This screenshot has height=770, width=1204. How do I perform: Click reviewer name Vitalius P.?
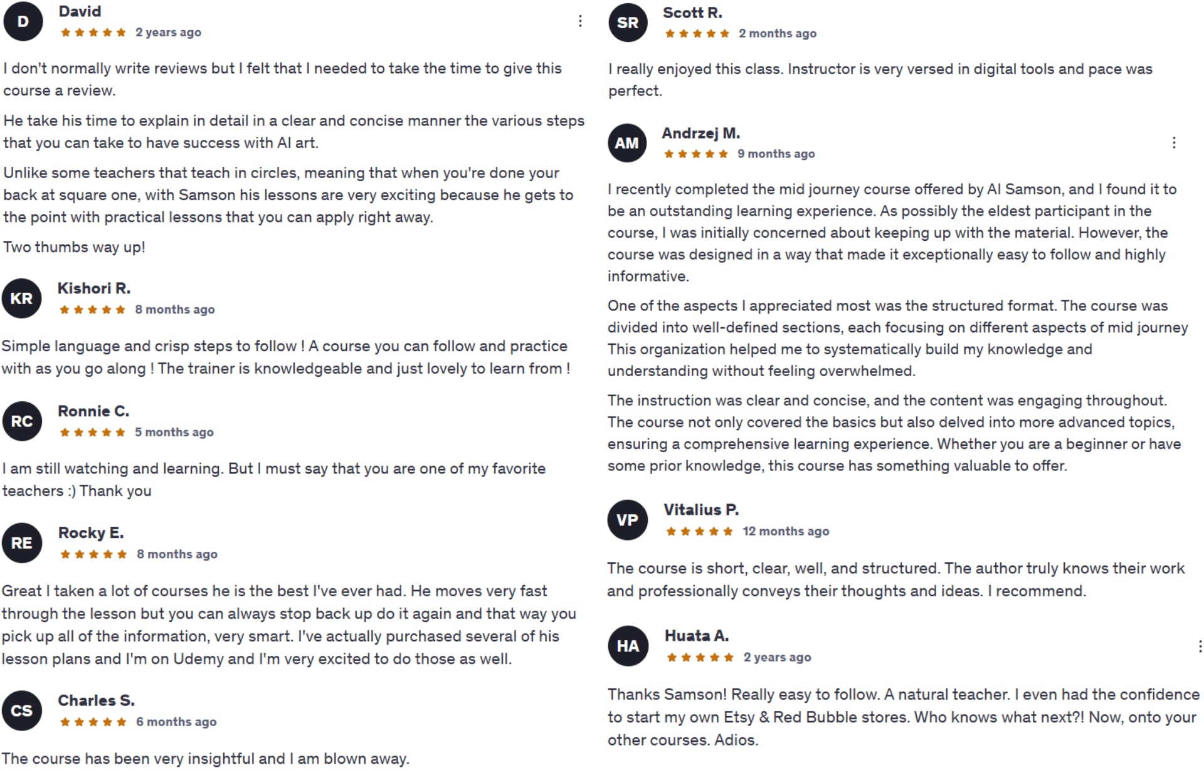[701, 510]
